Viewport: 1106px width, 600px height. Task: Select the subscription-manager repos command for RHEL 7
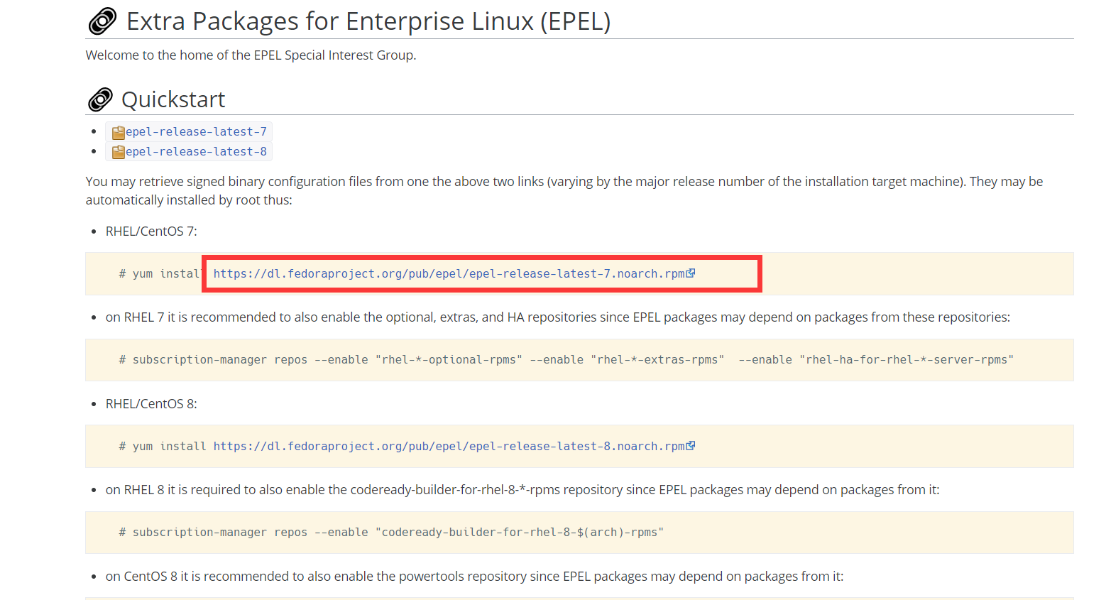[568, 359]
